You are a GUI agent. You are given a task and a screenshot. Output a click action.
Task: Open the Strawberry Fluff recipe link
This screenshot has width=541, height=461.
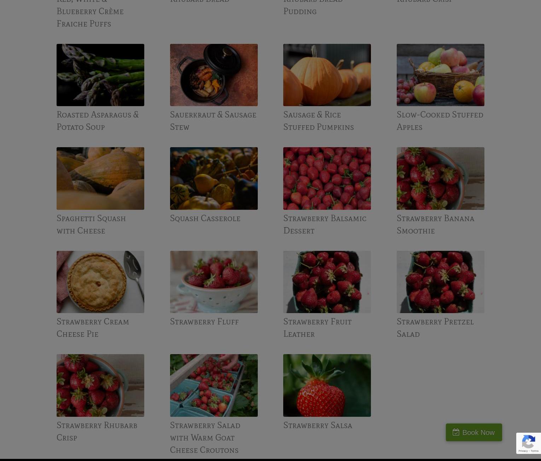(x=204, y=322)
